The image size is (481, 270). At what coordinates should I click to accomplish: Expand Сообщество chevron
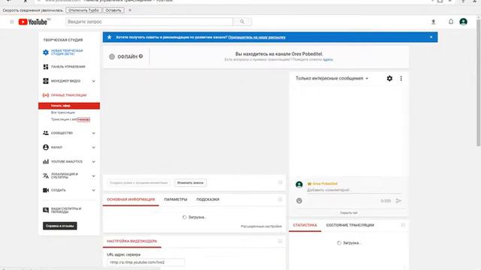93,133
